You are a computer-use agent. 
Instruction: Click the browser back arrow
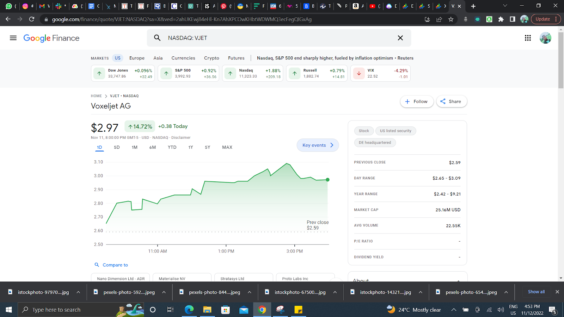pos(8,19)
